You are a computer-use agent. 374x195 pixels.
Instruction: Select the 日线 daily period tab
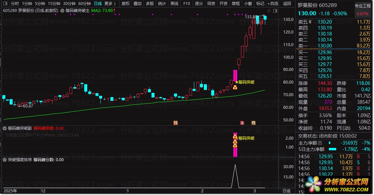[x=98, y=4]
